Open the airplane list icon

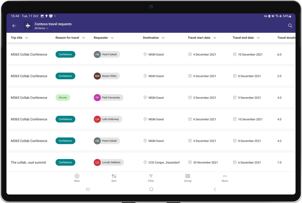click(28, 26)
